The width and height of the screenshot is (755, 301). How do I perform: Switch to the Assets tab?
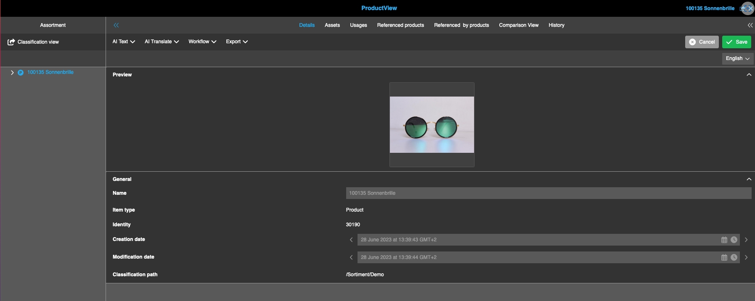tap(332, 25)
